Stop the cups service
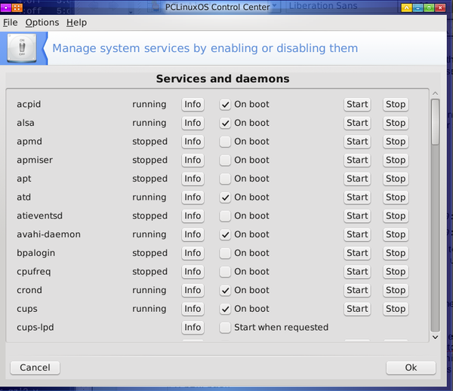 pyautogui.click(x=396, y=309)
